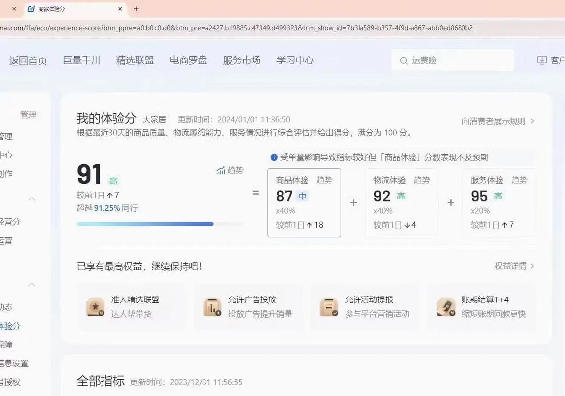Select the 物流体验 trend toggle 趋势
565x396 pixels.
coord(422,180)
